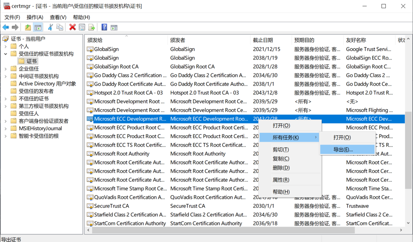Select Go Daddy Class 2 Certification row
Image resolution: width=413 pixels, height=242 pixels.
(x=246, y=76)
